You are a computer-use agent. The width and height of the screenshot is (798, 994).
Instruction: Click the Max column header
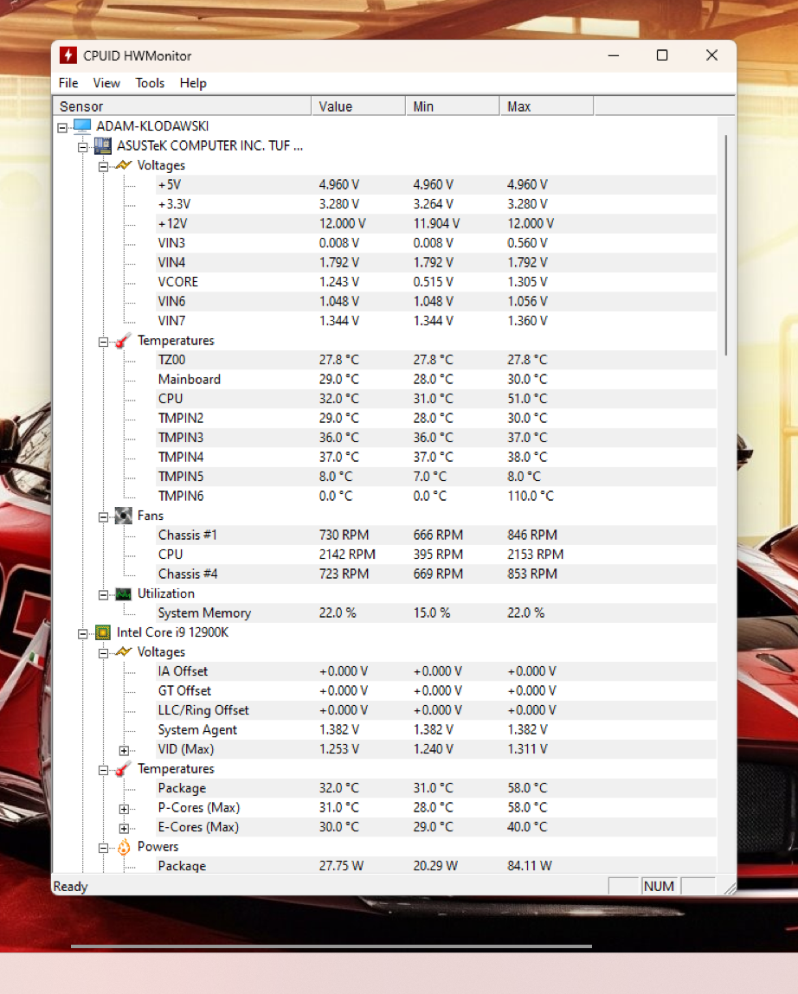546,106
